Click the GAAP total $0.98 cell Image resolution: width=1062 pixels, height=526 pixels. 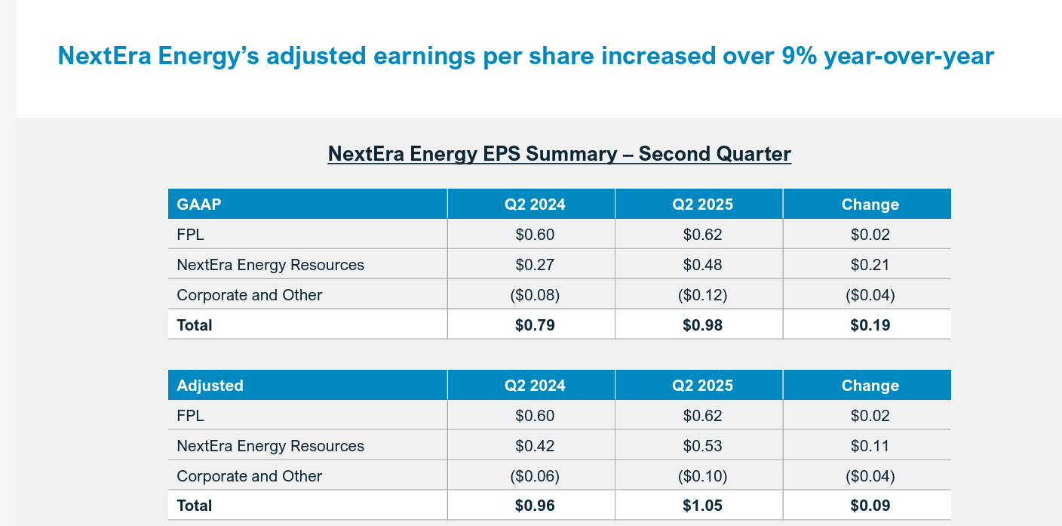[x=702, y=325]
